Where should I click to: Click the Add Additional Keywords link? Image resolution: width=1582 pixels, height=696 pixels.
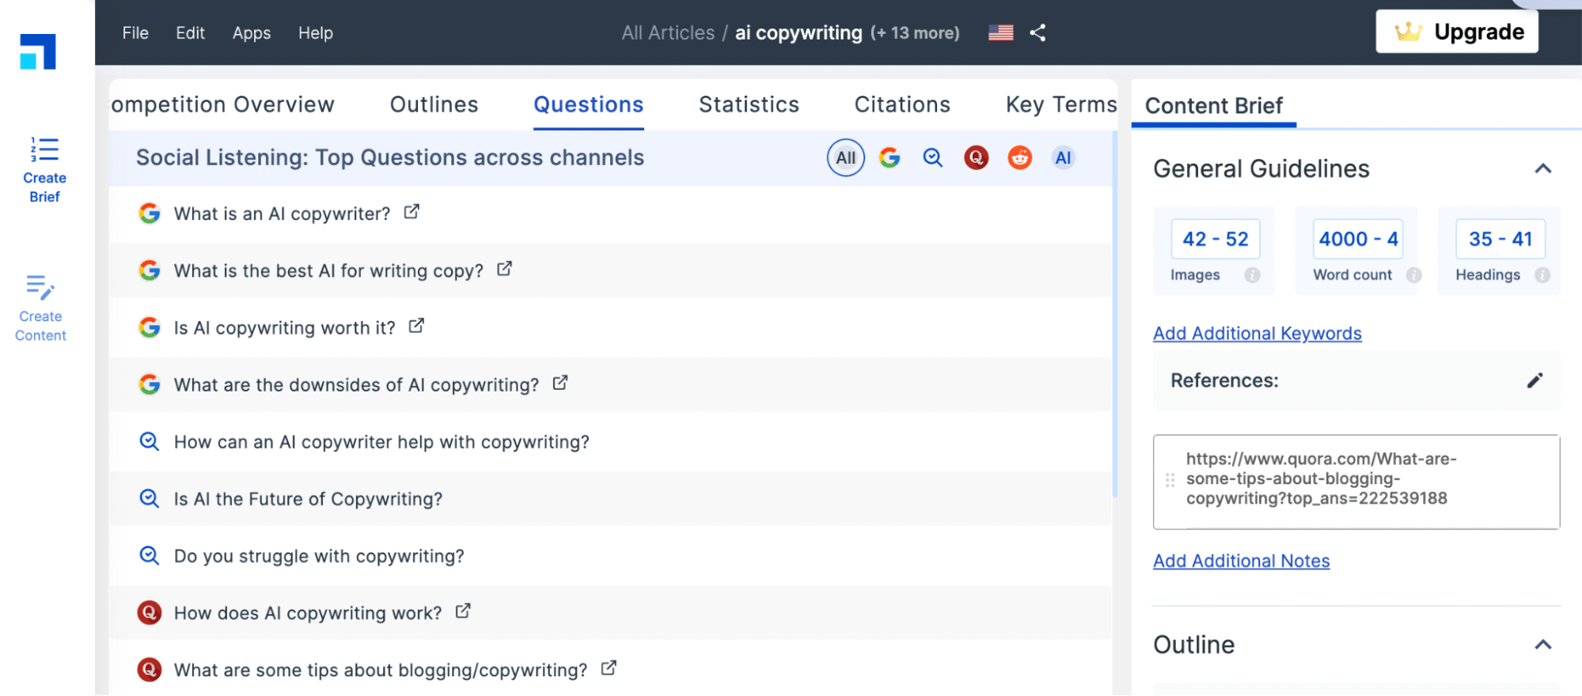[x=1257, y=334]
